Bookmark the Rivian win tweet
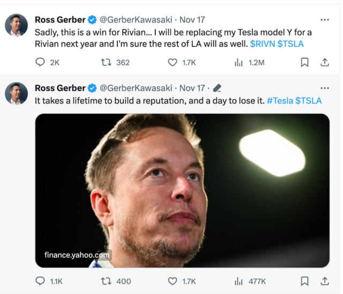 point(304,62)
